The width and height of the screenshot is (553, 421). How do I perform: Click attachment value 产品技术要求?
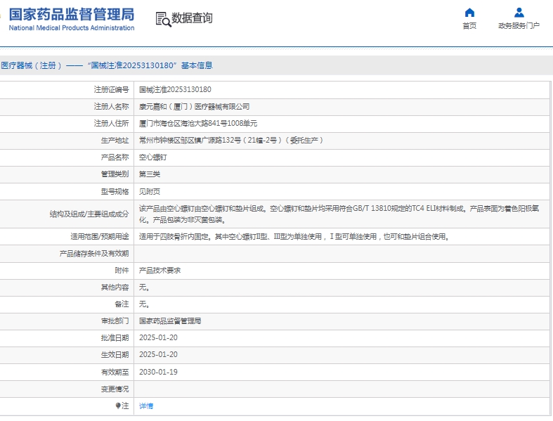pyautogui.click(x=160, y=271)
